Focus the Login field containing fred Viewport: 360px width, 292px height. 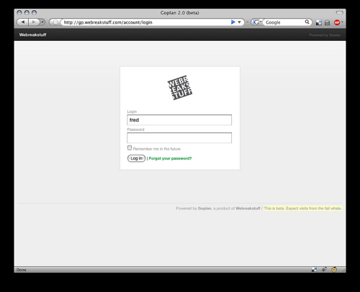(x=179, y=120)
